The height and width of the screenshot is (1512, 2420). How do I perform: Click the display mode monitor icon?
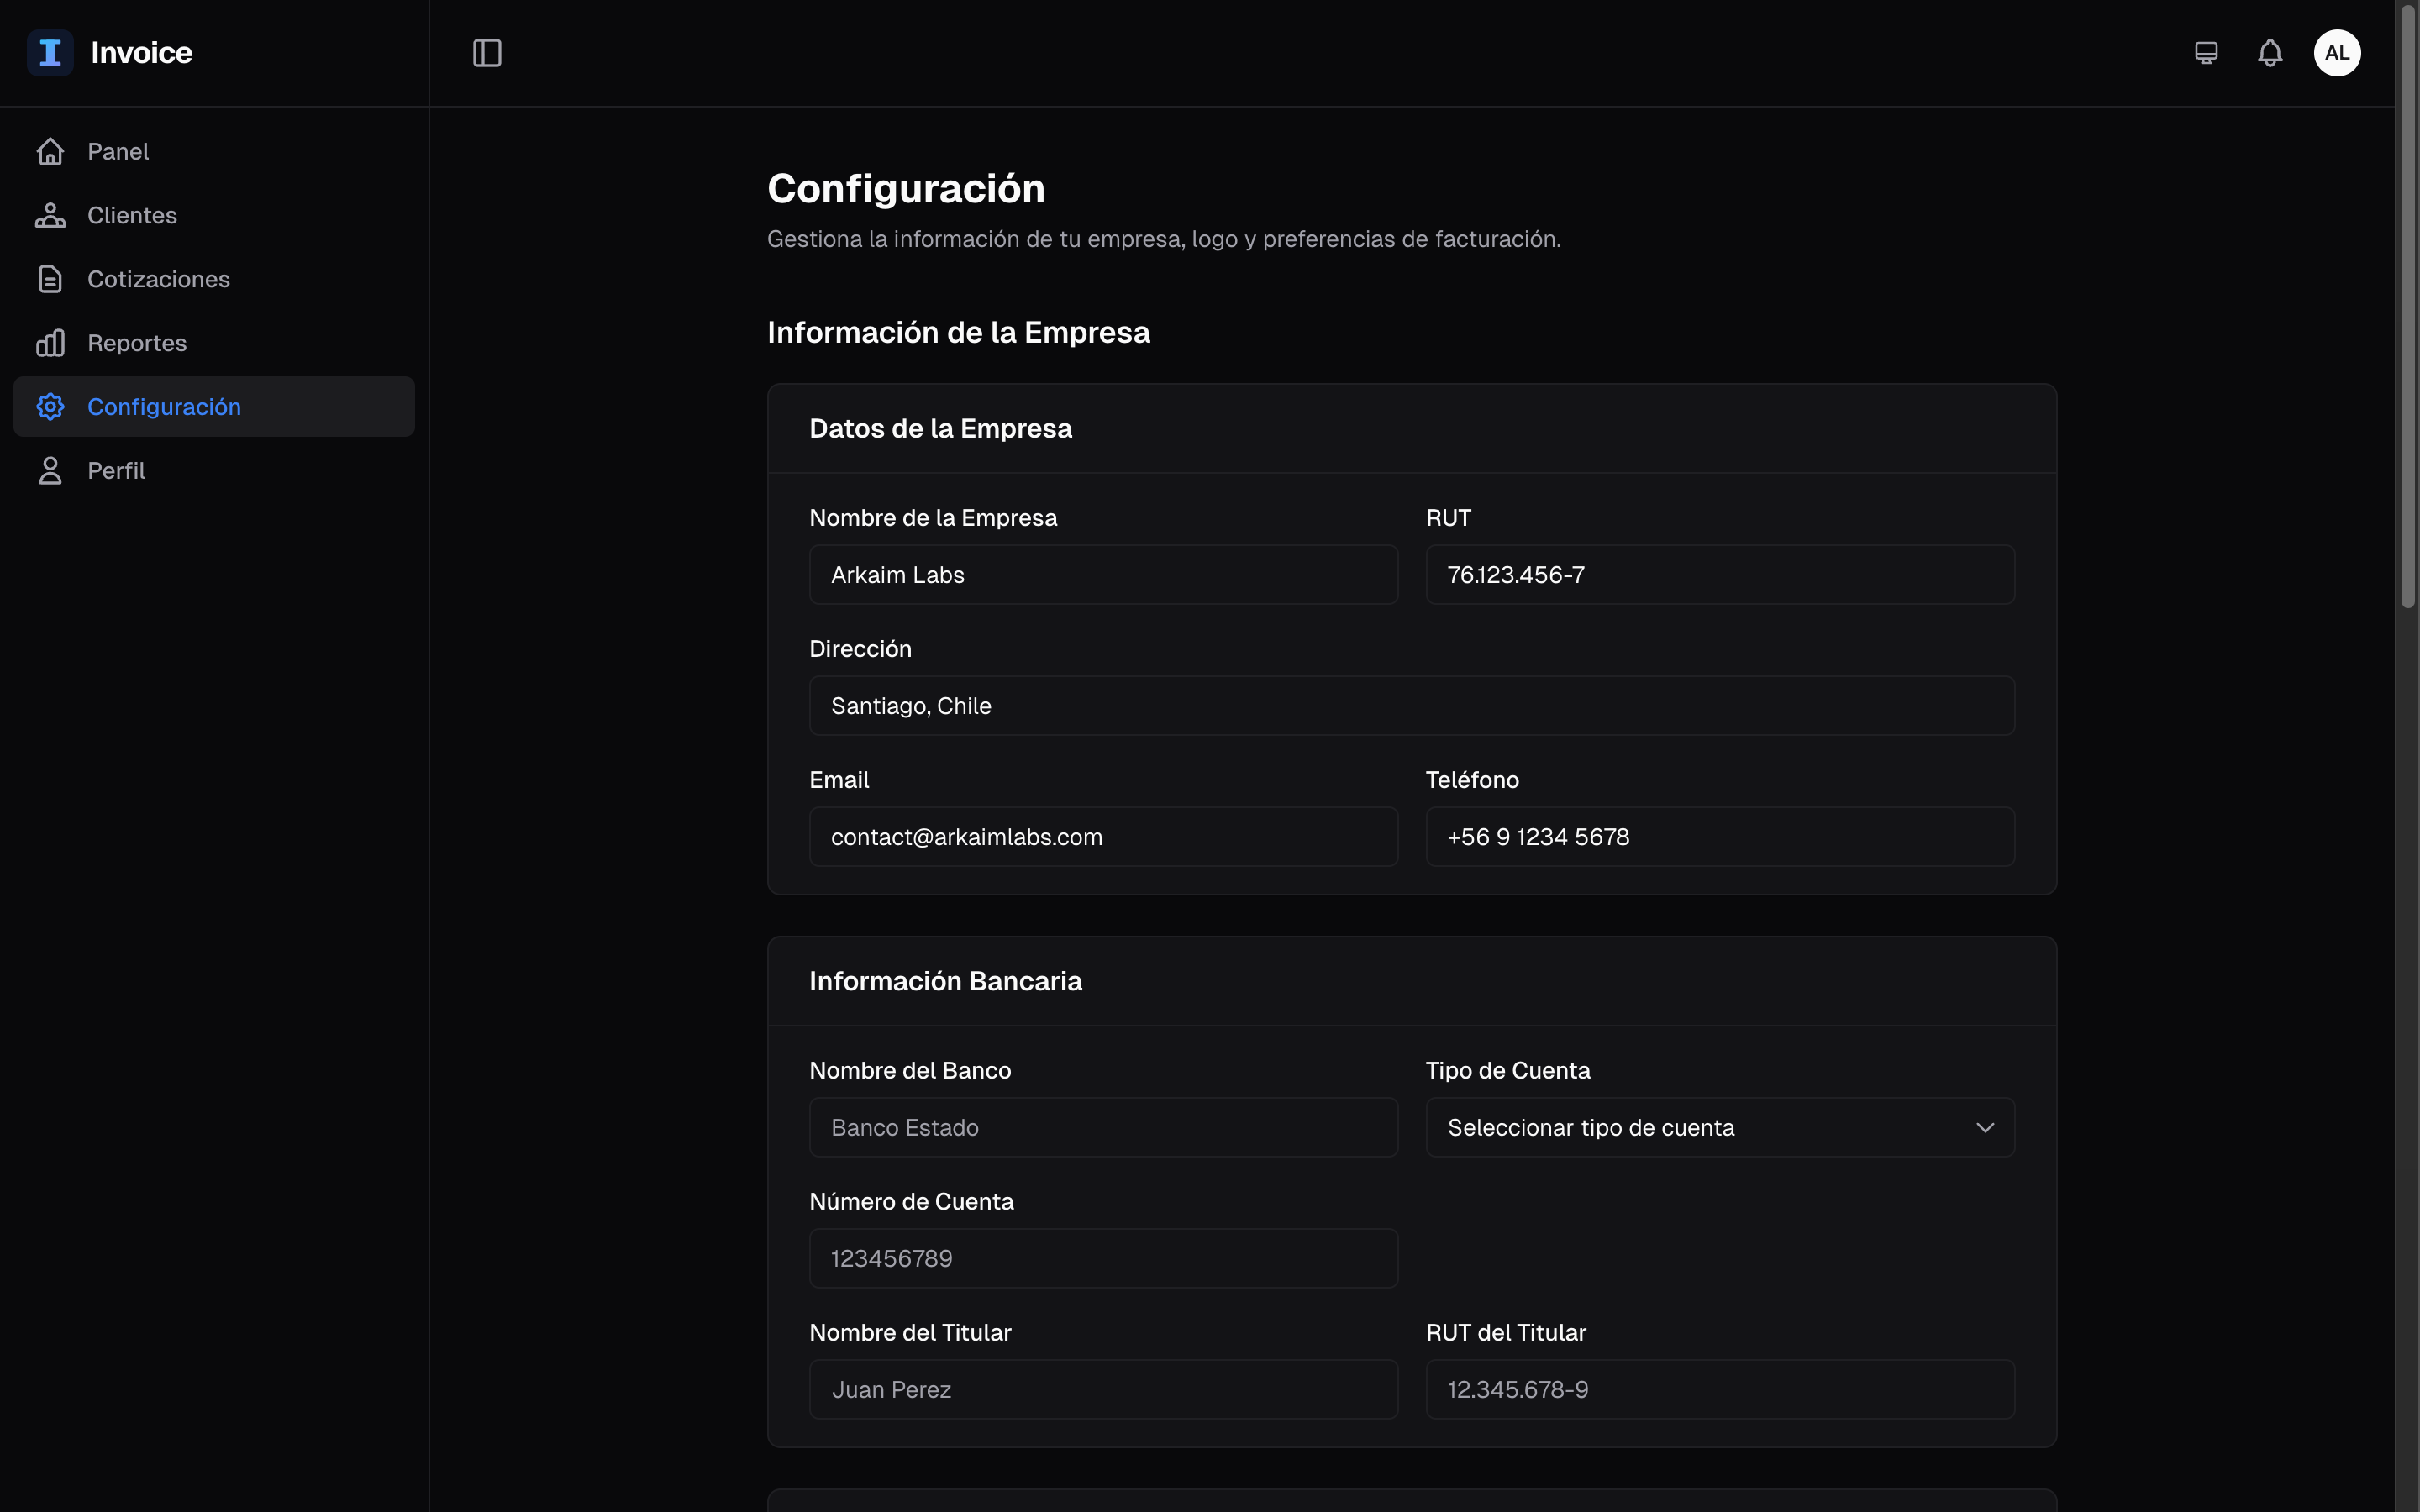[2206, 52]
